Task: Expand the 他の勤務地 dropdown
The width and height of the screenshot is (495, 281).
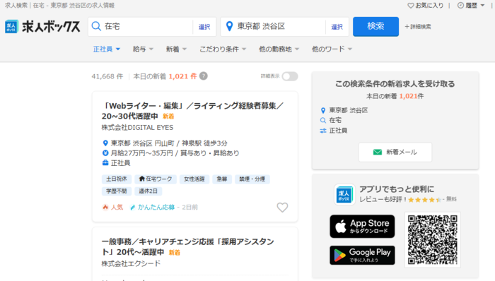Action: click(279, 49)
